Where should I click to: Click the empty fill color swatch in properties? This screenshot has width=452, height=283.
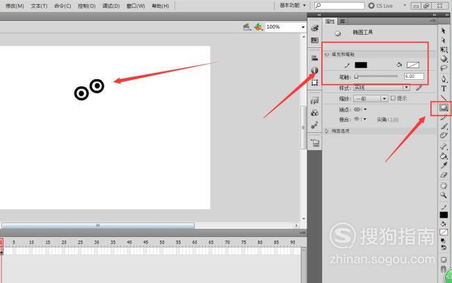coord(413,65)
